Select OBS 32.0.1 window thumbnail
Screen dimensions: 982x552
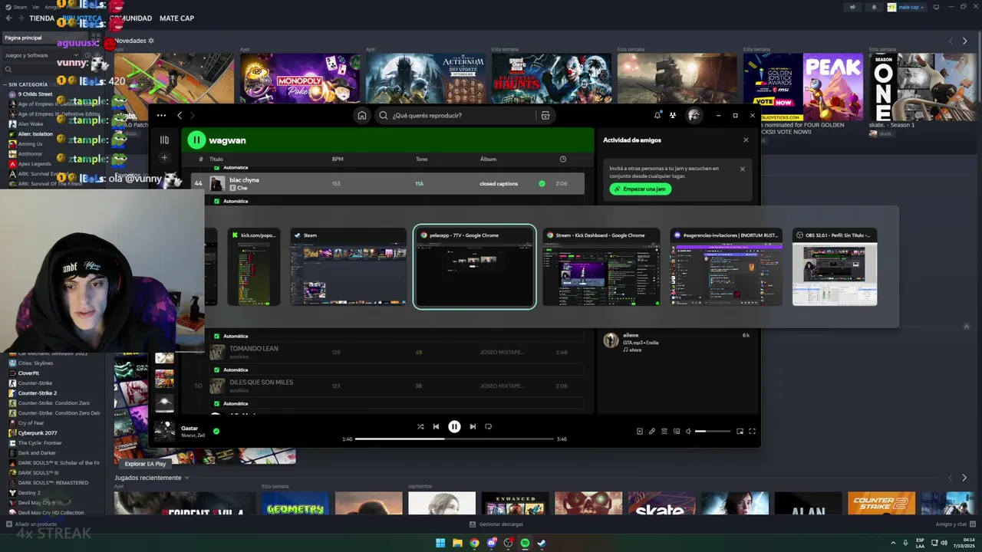click(835, 267)
